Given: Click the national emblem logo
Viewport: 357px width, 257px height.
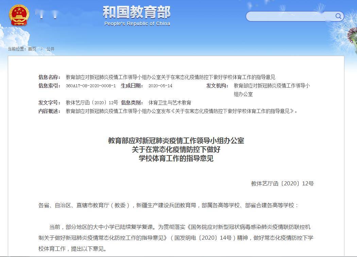Looking at the screenshot, I should (19, 14).
